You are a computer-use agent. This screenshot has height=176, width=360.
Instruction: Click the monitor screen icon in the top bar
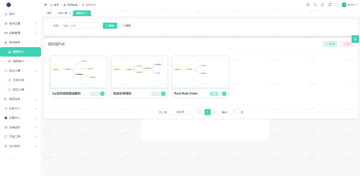(322, 5)
